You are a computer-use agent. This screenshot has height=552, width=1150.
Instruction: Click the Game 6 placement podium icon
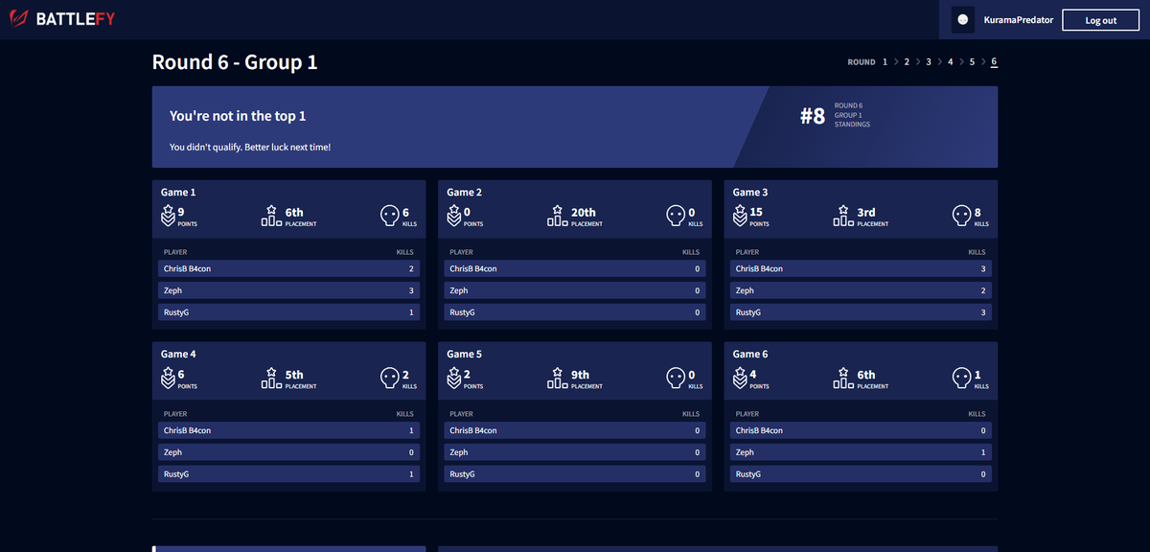(x=843, y=379)
